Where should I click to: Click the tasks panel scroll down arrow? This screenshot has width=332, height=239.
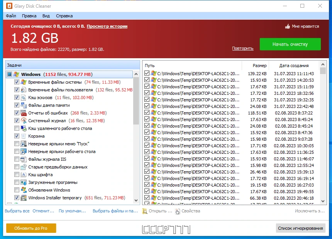click(x=136, y=200)
